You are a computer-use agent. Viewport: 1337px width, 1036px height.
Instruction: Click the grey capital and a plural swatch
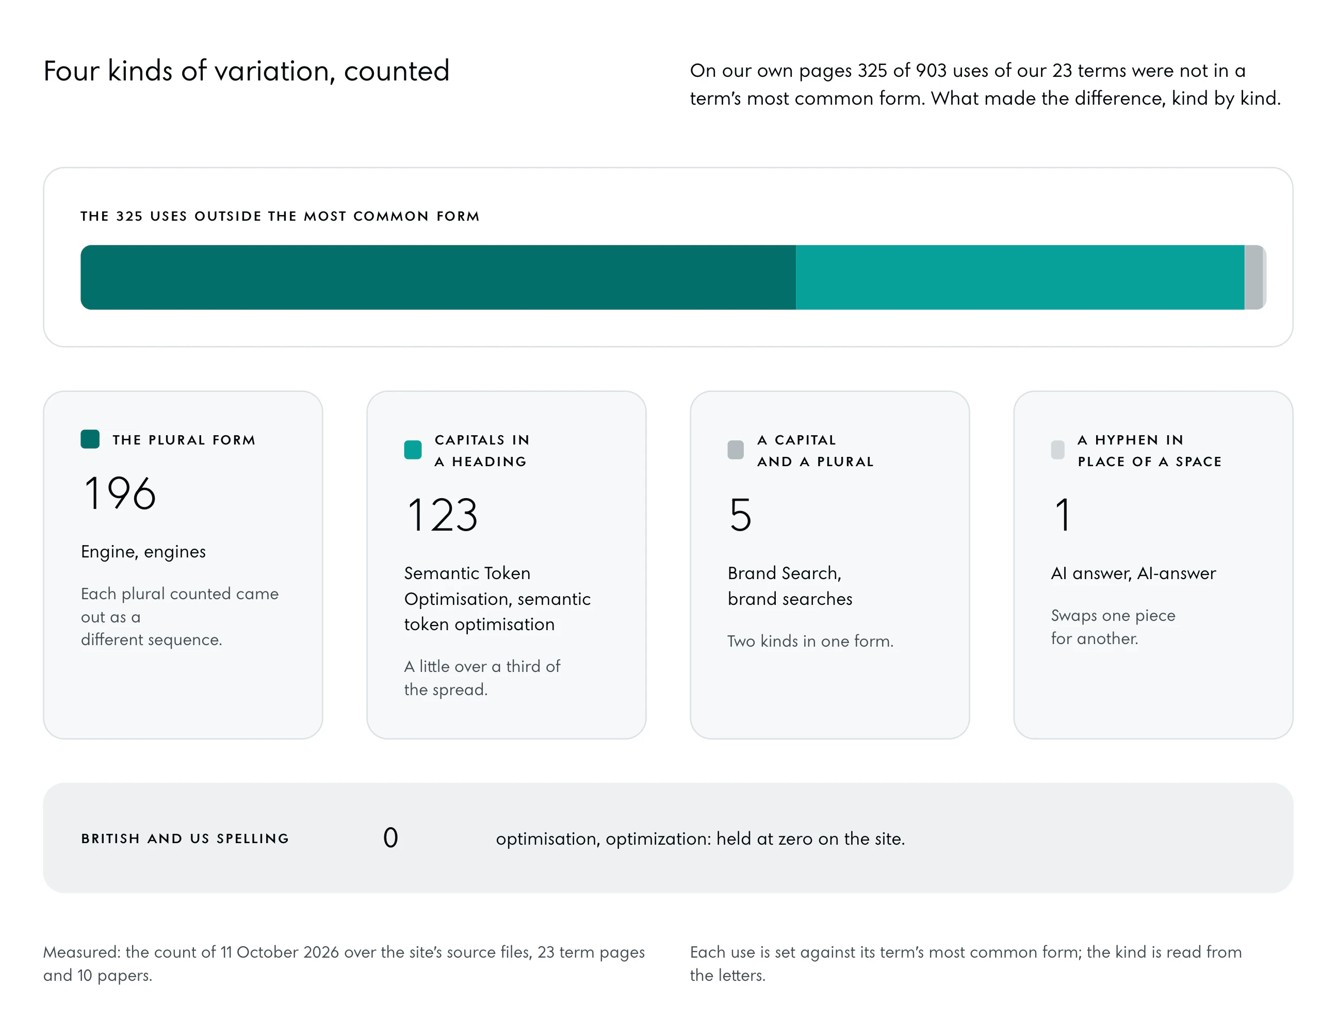(x=736, y=450)
